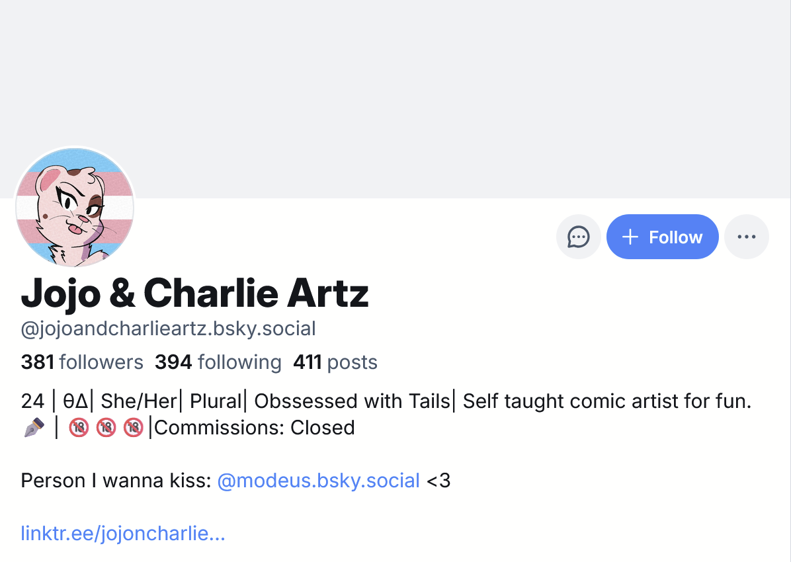791x562 pixels.
Task: Open the @modeus.bsky.social mention link
Action: pos(318,480)
